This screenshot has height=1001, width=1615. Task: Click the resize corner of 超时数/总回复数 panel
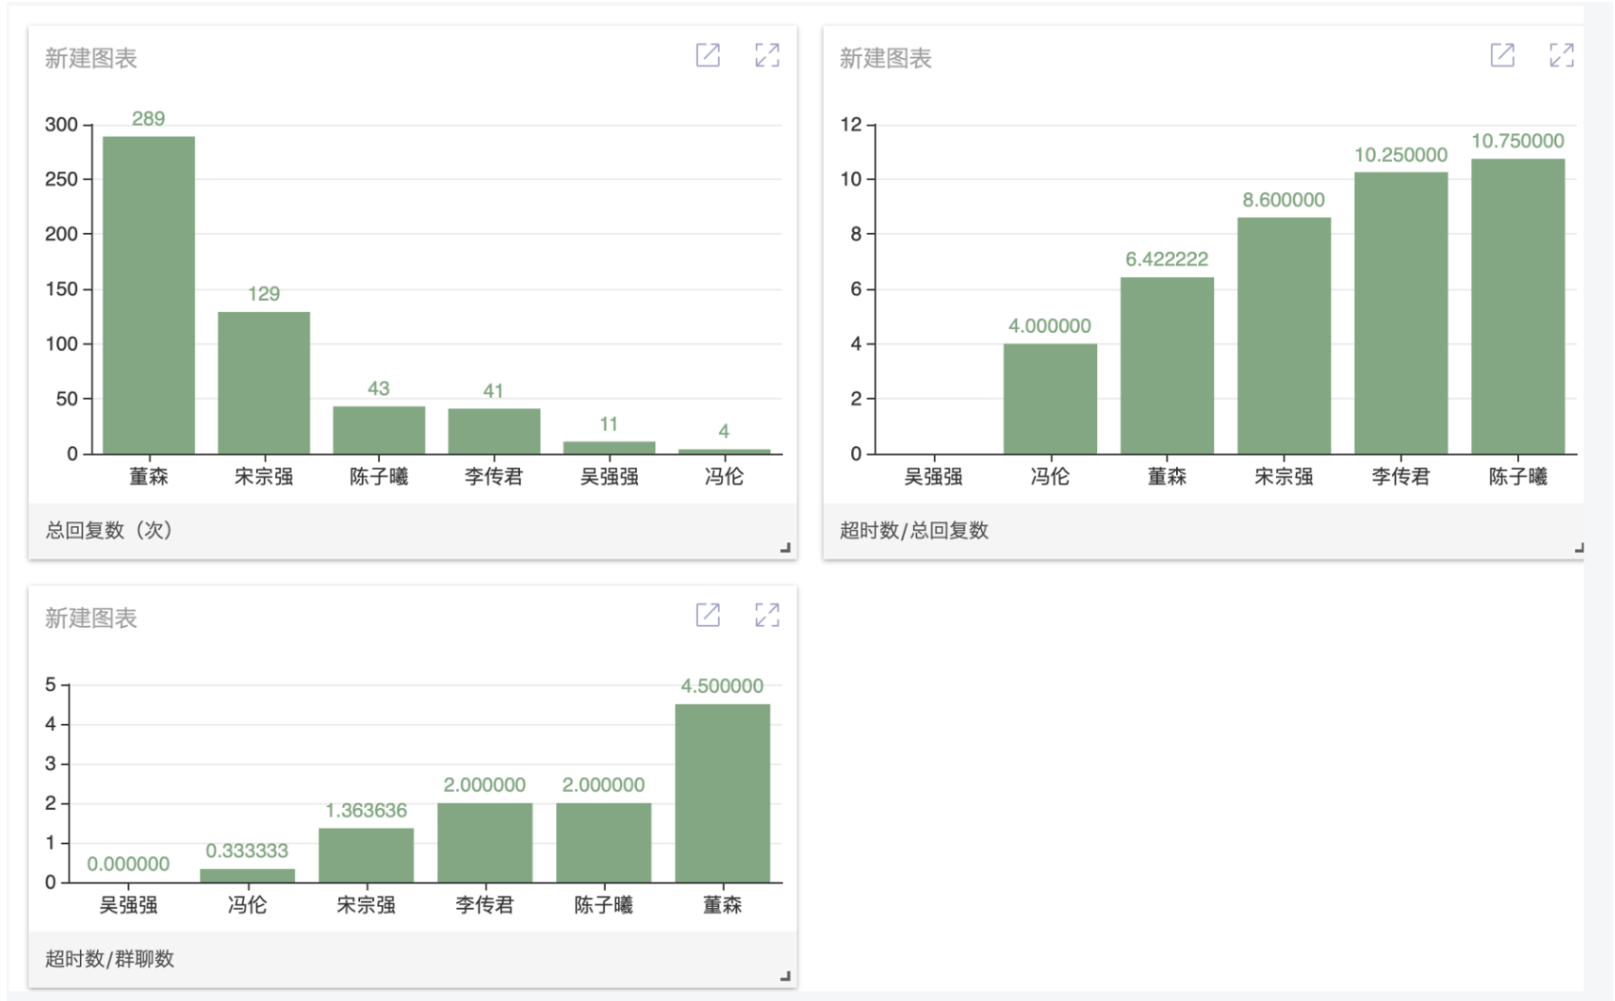tap(1578, 547)
